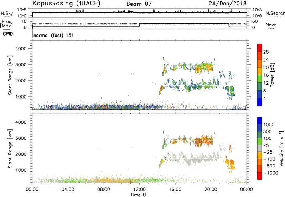Viewport: 285px width, 197px height.
Task: Click the frequency step-up near 12:00
Action: coord(140,25)
